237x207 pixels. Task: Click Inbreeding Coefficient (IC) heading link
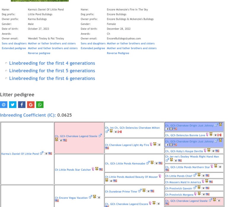[28, 115]
